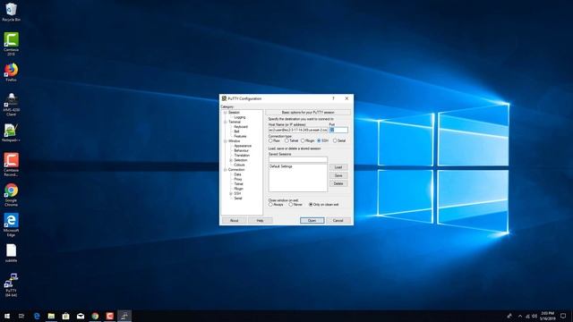Show hidden system tray icons
Image resolution: width=573 pixels, height=322 pixels.
pos(520,316)
